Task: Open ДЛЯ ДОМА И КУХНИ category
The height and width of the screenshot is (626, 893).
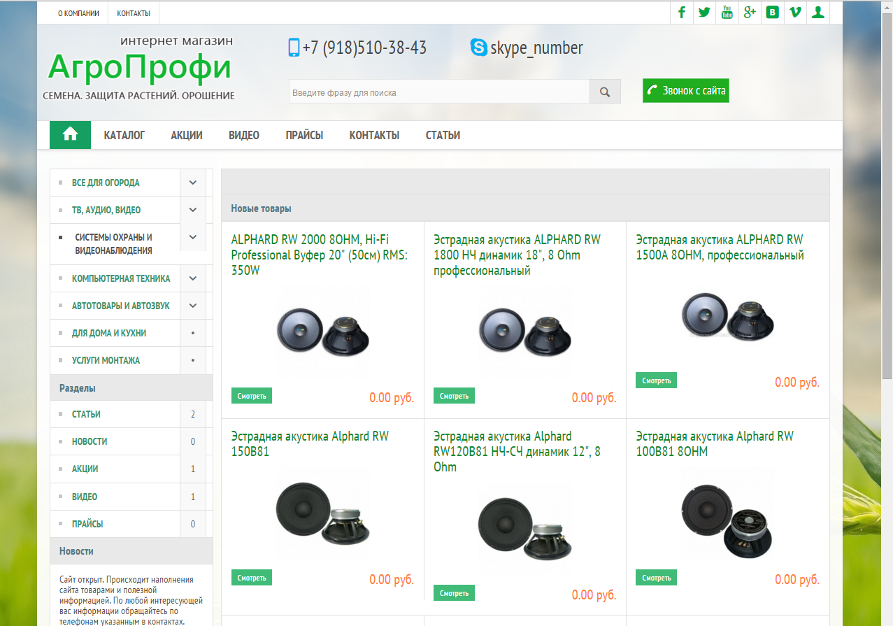Action: point(109,333)
